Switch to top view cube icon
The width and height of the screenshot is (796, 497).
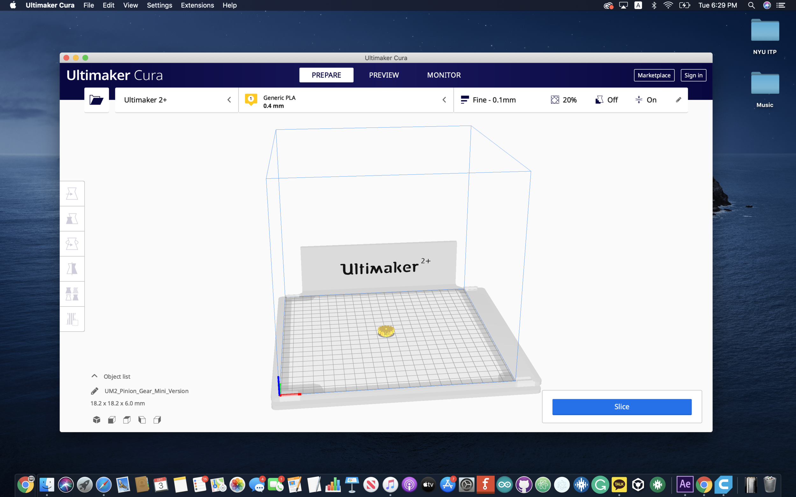tap(127, 420)
